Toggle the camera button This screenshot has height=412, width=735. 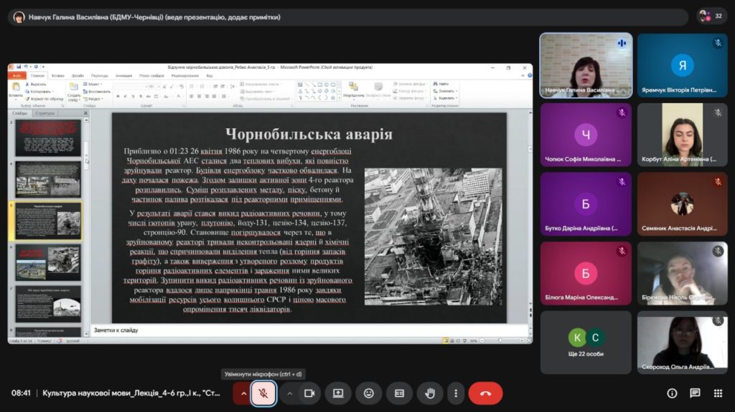(x=309, y=393)
